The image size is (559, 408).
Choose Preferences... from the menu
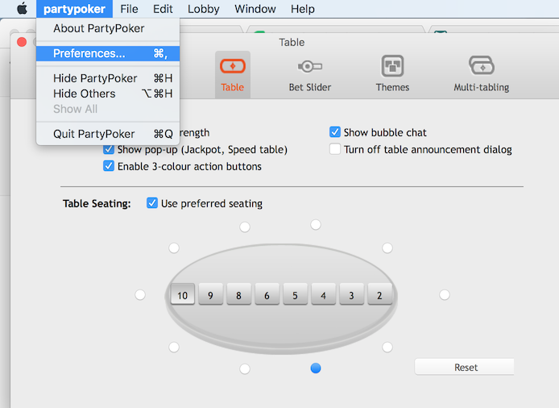click(108, 53)
